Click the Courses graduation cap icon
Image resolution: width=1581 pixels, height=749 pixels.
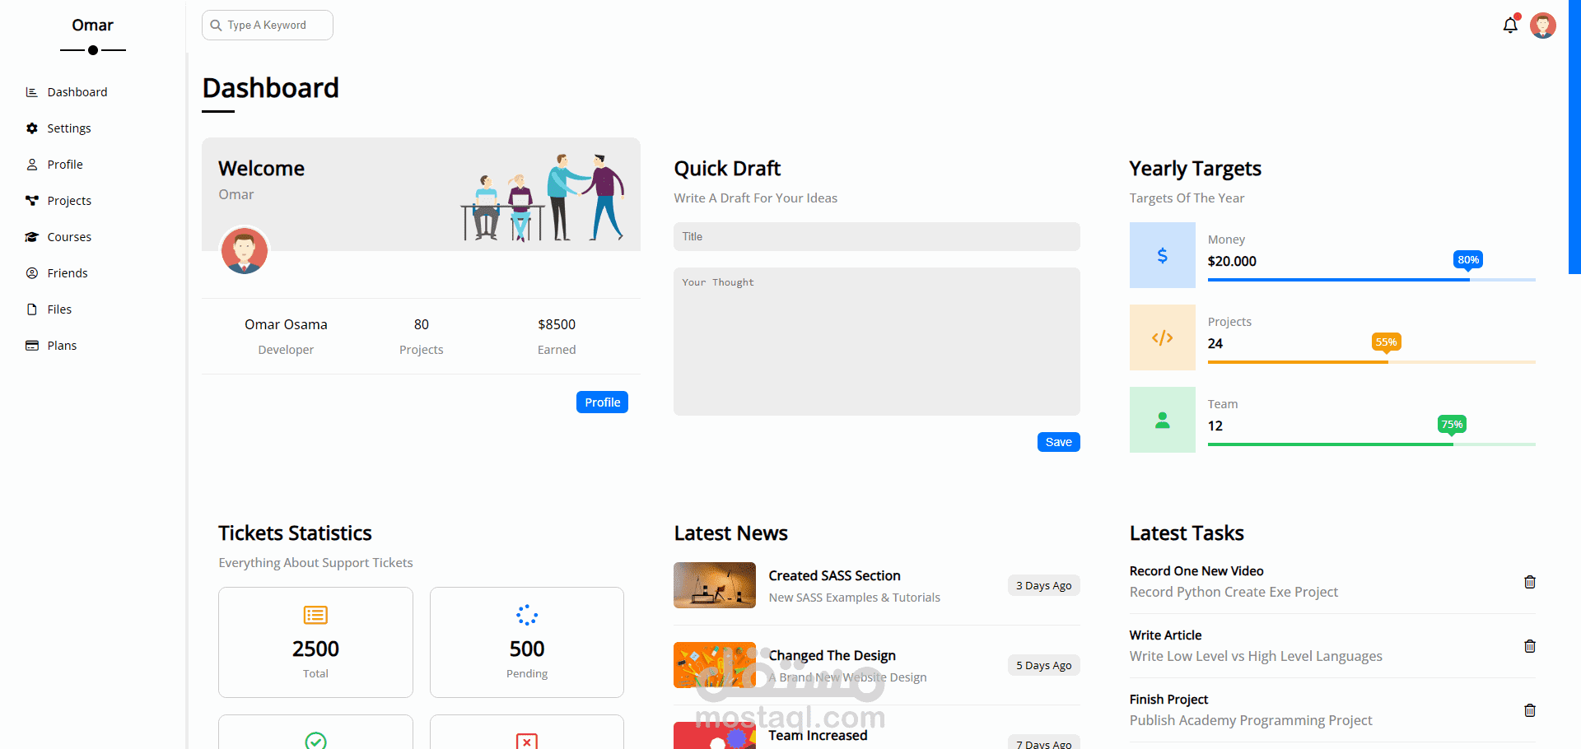click(32, 237)
